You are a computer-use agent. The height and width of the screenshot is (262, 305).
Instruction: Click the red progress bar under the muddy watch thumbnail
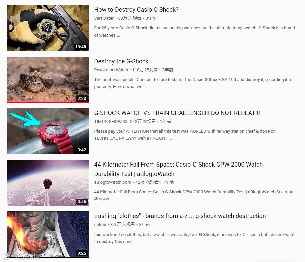coord(48,102)
